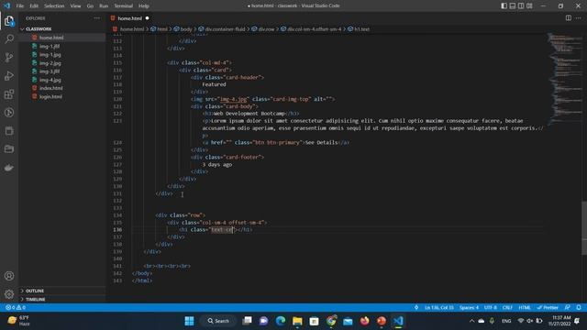The image size is (587, 330).
Task: Change end of line via CRLF
Action: click(507, 308)
